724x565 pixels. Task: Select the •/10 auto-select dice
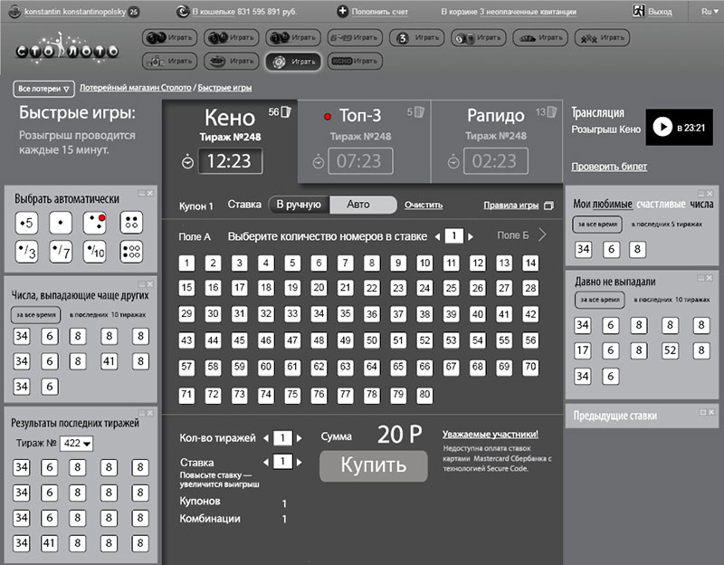tap(96, 252)
